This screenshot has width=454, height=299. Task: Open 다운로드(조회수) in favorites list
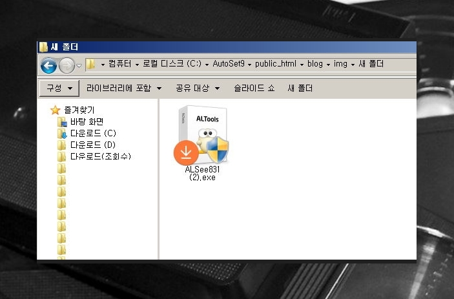coord(101,156)
